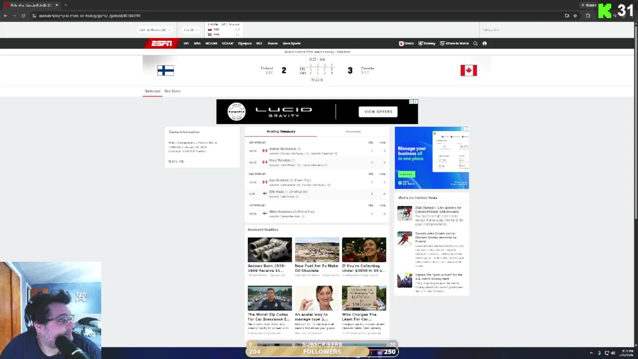Click the Where to Watch icon
This screenshot has height=359, width=638.
[x=442, y=43]
